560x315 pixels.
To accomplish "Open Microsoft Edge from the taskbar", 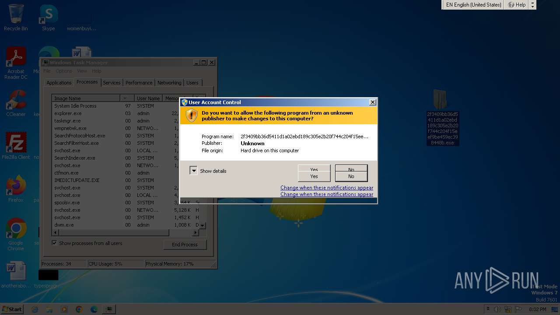I will [x=94, y=309].
